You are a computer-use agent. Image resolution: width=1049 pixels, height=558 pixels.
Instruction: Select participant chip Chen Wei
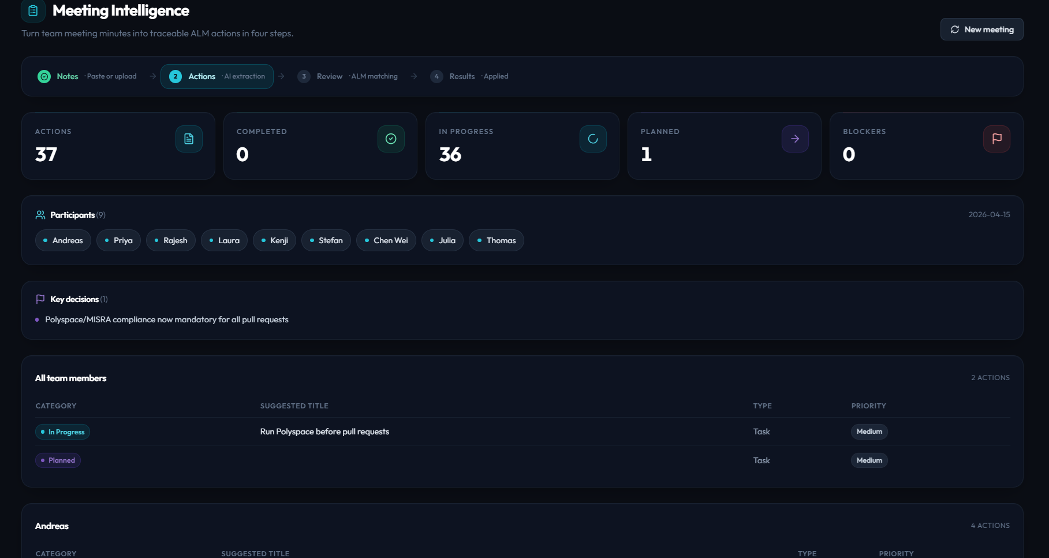click(386, 240)
